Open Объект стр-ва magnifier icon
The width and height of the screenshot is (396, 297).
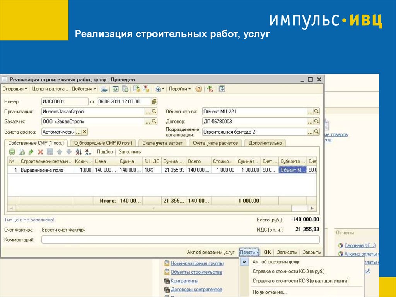click(x=316, y=111)
